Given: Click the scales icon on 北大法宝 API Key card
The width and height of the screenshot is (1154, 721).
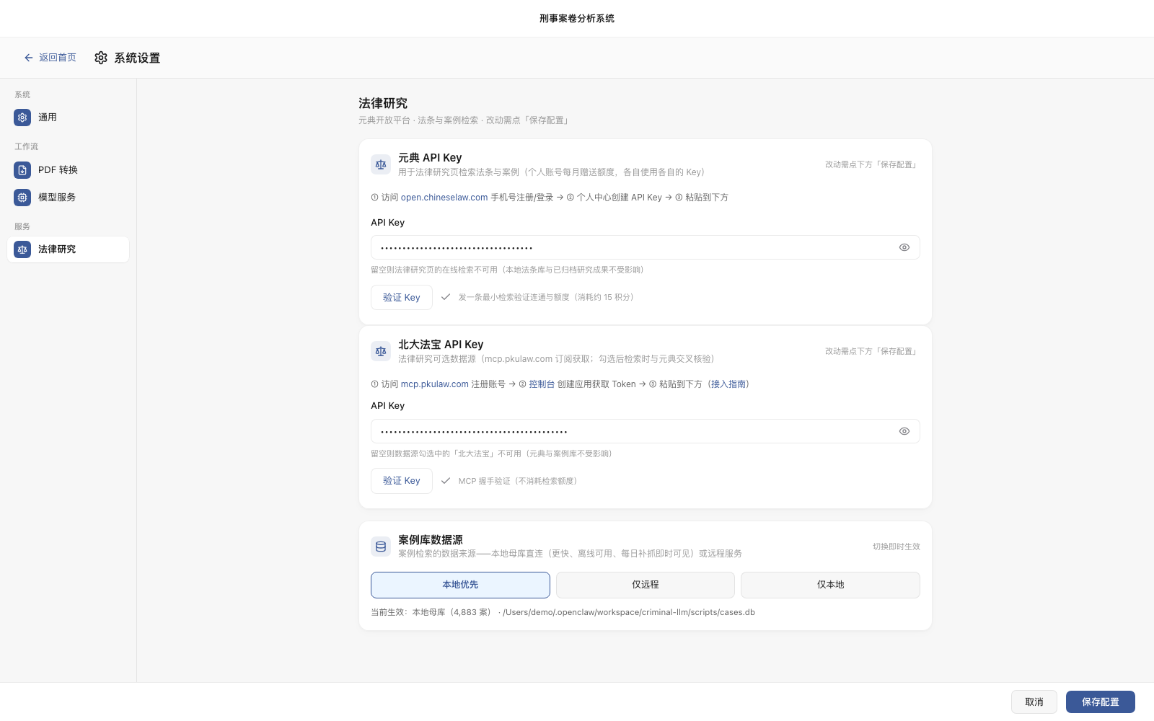Looking at the screenshot, I should (381, 351).
